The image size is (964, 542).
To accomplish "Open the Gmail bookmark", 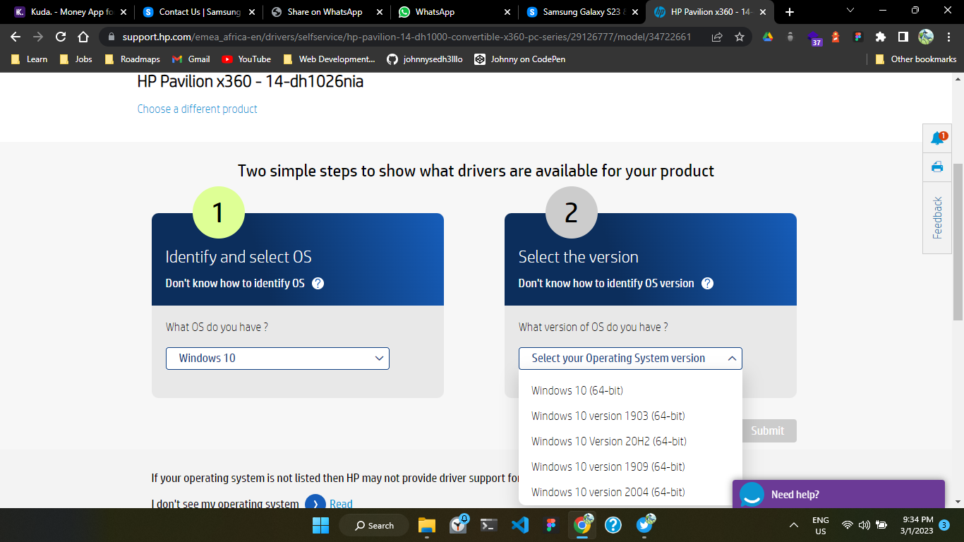I will 191,59.
